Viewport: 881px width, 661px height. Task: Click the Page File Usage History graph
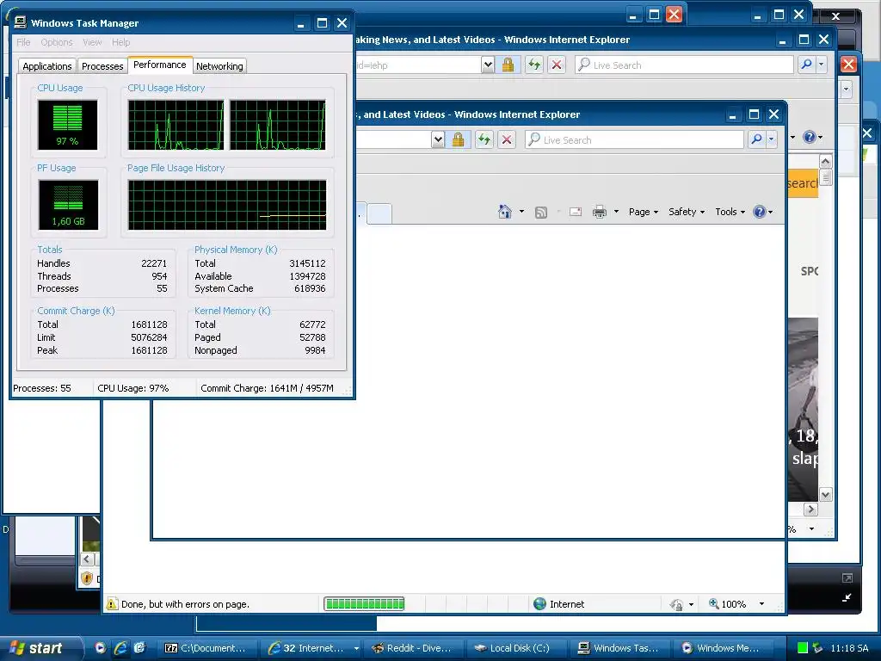227,205
